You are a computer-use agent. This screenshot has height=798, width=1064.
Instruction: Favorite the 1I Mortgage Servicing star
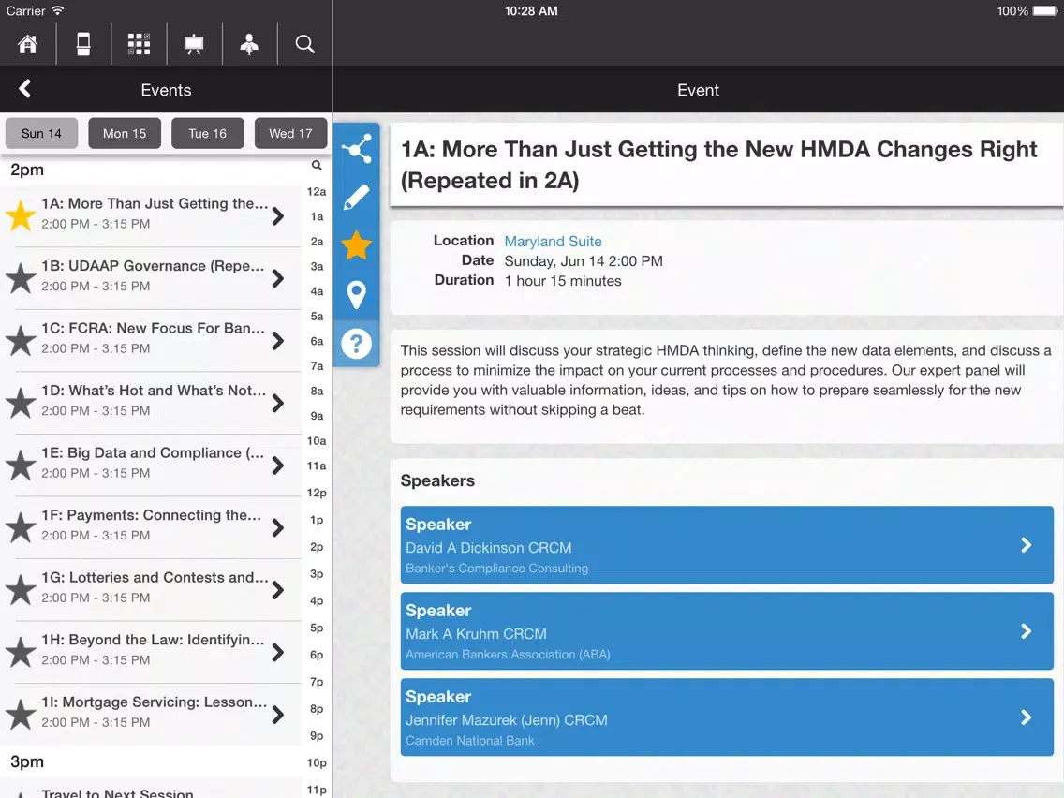tap(21, 715)
